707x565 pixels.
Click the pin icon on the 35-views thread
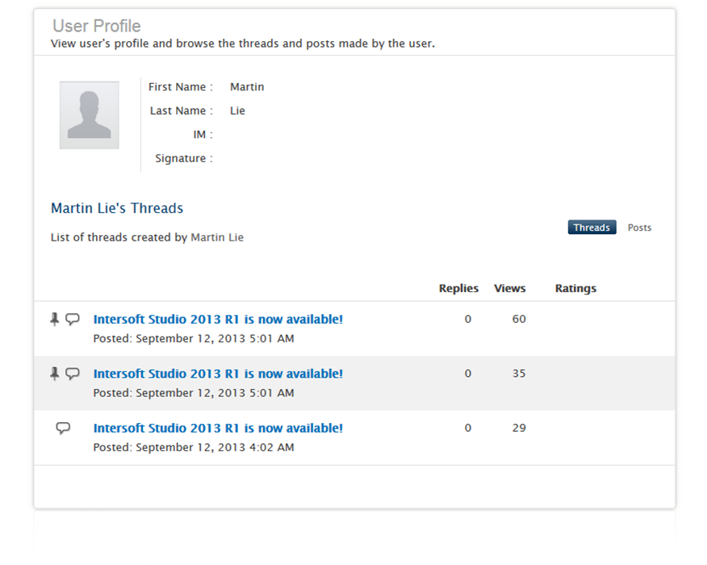(55, 374)
